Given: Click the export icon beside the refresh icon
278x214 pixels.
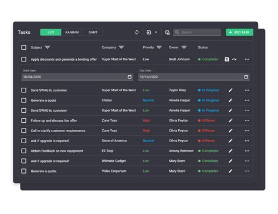Looking at the screenshot, I should (x=149, y=32).
